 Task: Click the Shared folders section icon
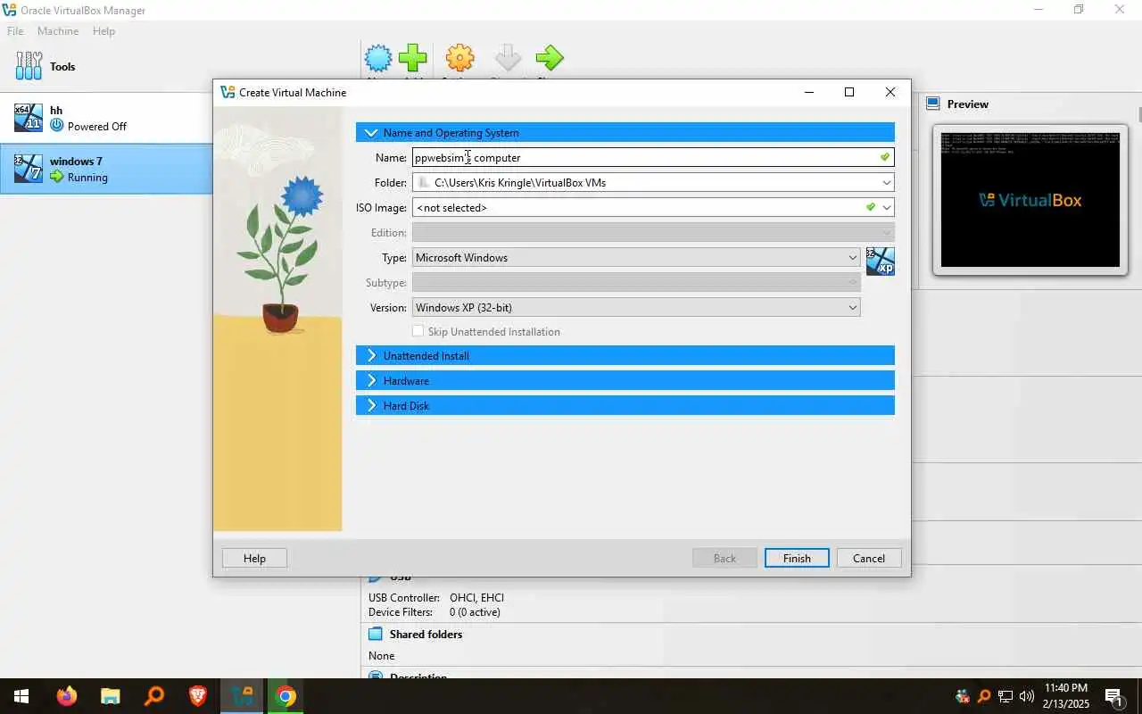click(x=376, y=635)
